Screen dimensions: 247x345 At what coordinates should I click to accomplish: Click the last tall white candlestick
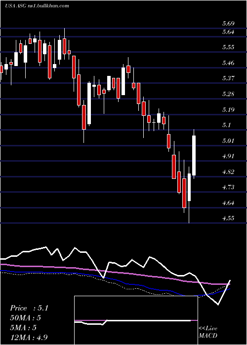point(194,155)
